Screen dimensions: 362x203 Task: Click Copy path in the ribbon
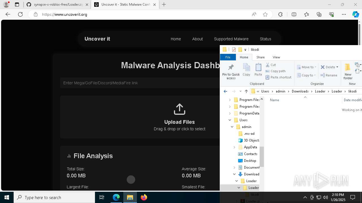[x=275, y=71]
